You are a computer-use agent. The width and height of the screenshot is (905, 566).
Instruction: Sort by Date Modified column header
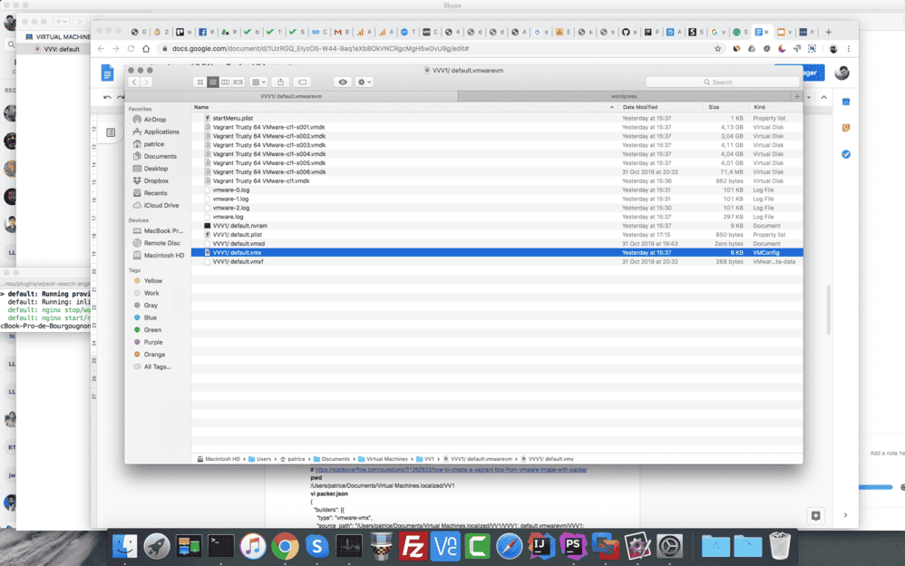(661, 107)
